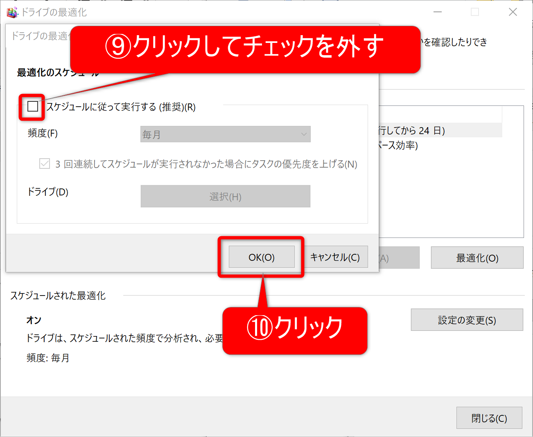Toggle the 3 回連続 task priority checkbox
The image size is (533, 437).
[45, 164]
